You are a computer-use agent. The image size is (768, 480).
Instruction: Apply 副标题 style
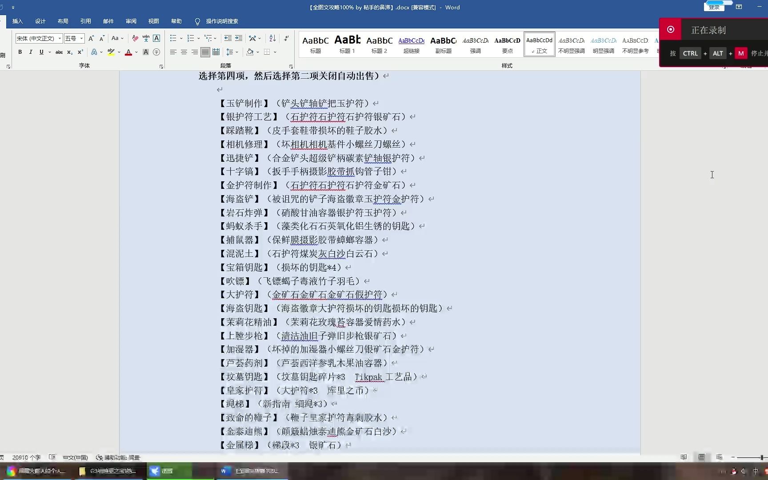[443, 44]
